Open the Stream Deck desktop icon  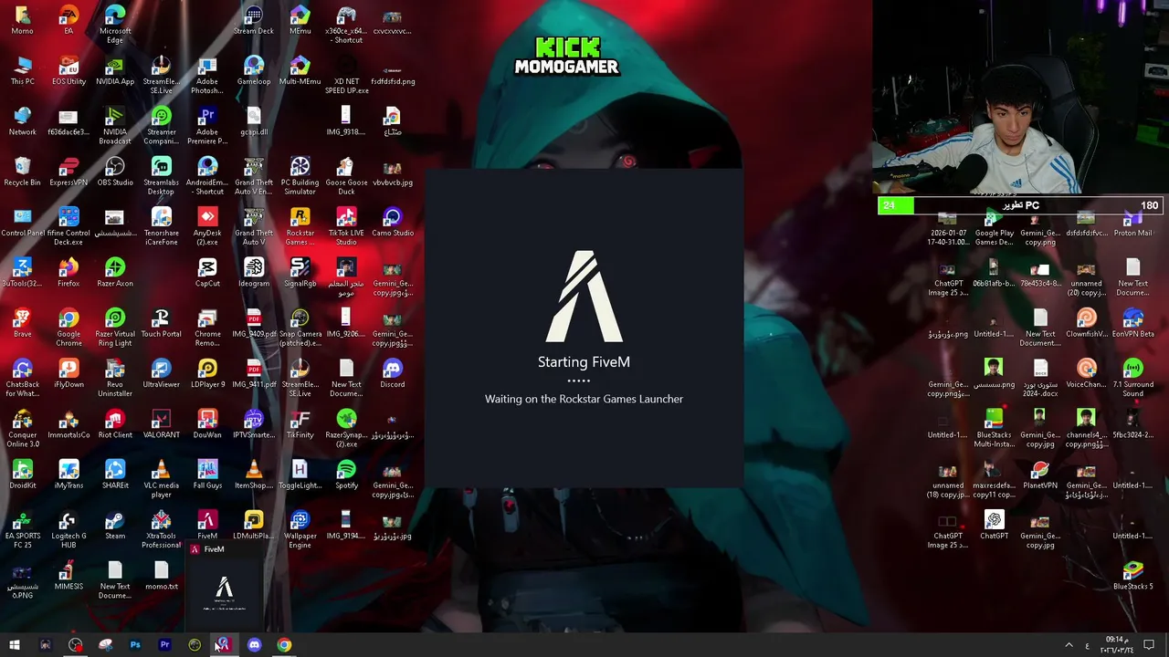click(x=253, y=20)
